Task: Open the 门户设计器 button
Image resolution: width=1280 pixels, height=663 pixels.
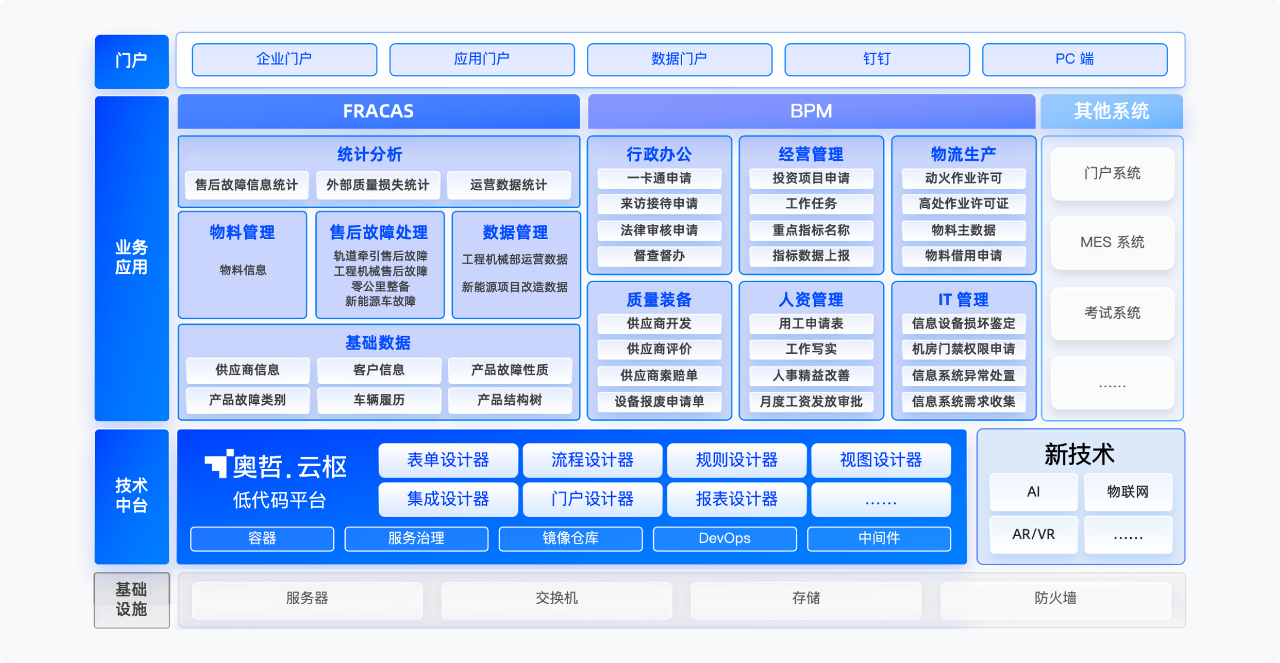Action: click(x=592, y=499)
